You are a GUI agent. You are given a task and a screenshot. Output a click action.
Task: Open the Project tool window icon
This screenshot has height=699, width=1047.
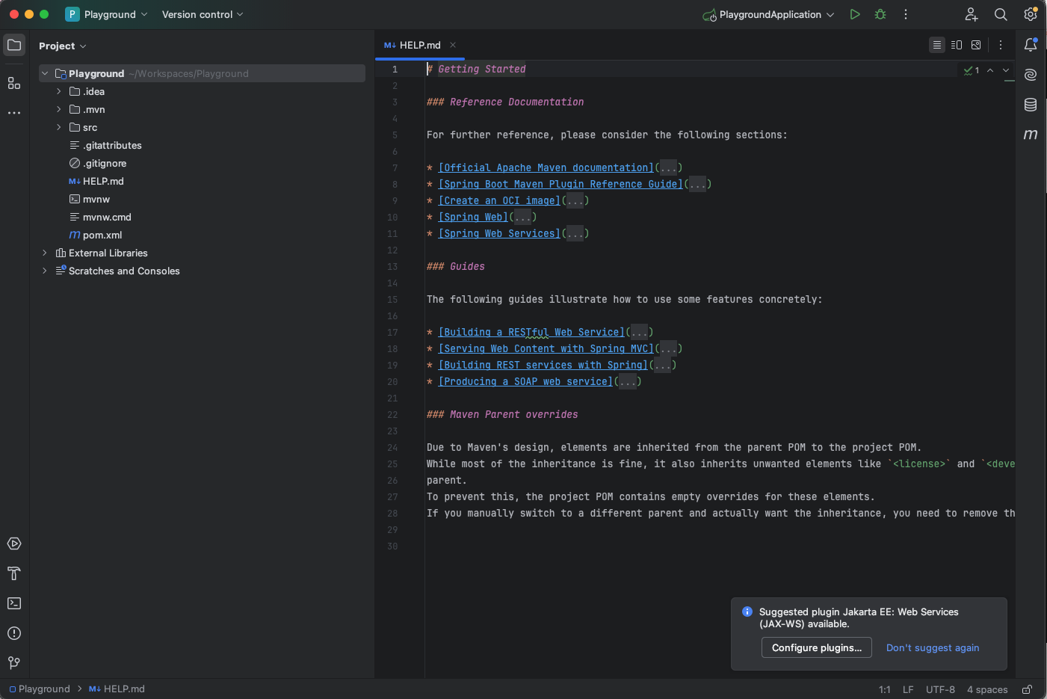click(14, 45)
